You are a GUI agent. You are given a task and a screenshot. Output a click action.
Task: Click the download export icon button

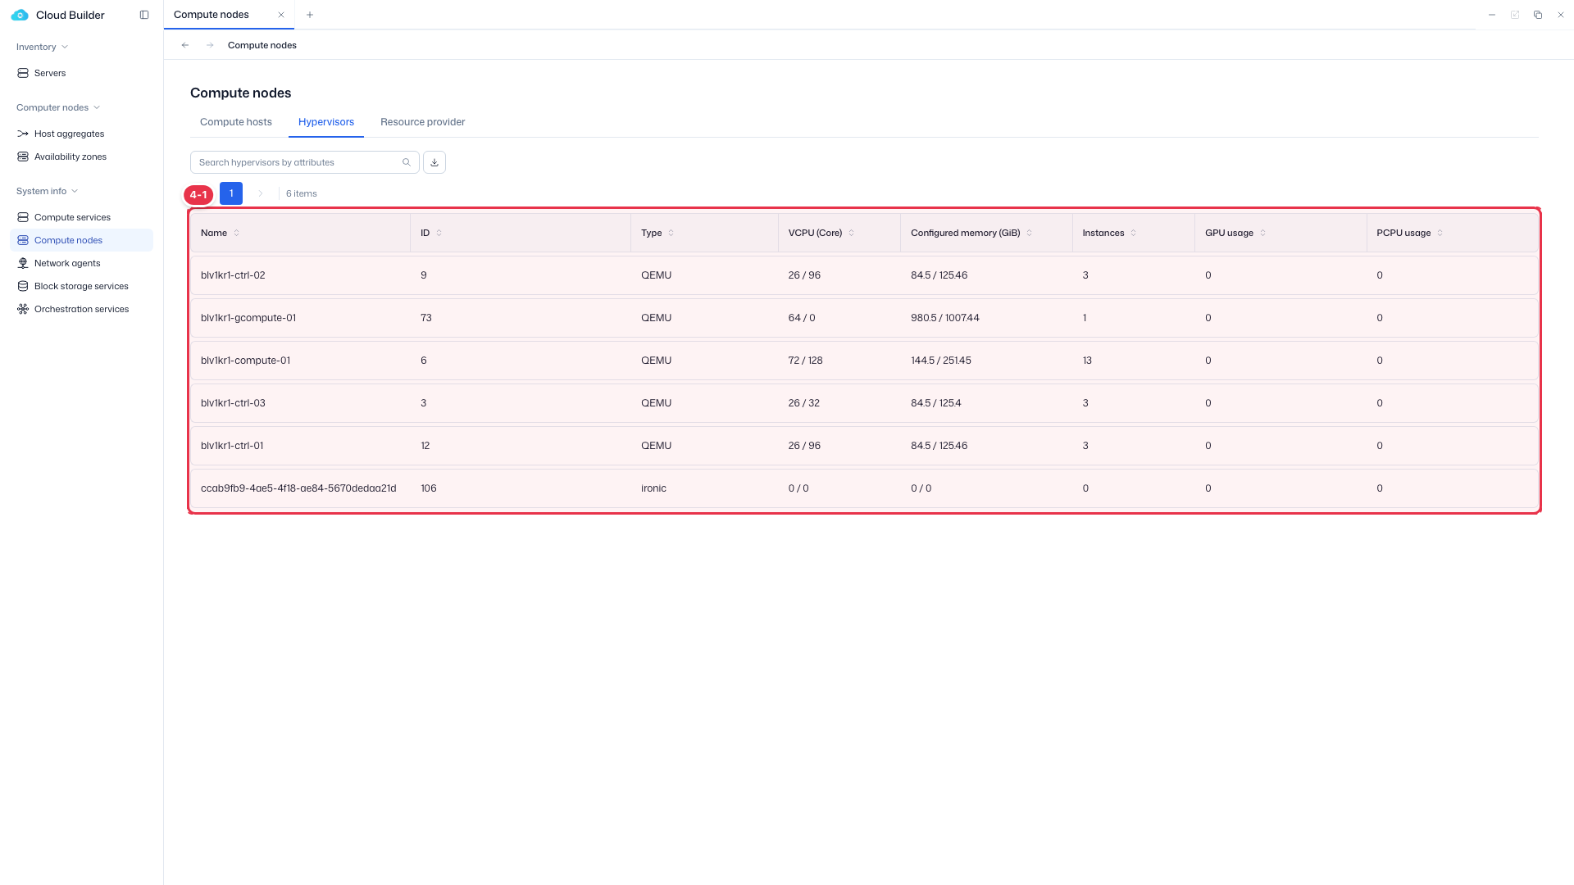click(x=434, y=162)
